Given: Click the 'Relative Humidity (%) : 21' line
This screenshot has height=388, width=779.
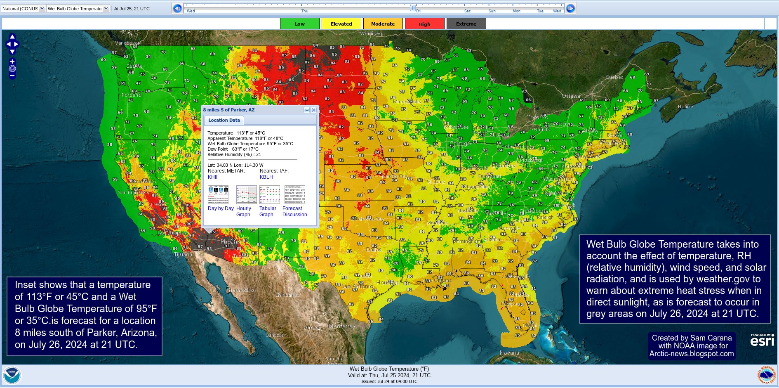Looking at the screenshot, I should coord(234,154).
